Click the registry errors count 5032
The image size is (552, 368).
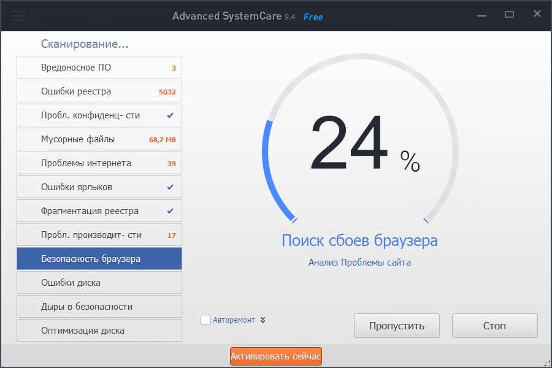pos(167,92)
